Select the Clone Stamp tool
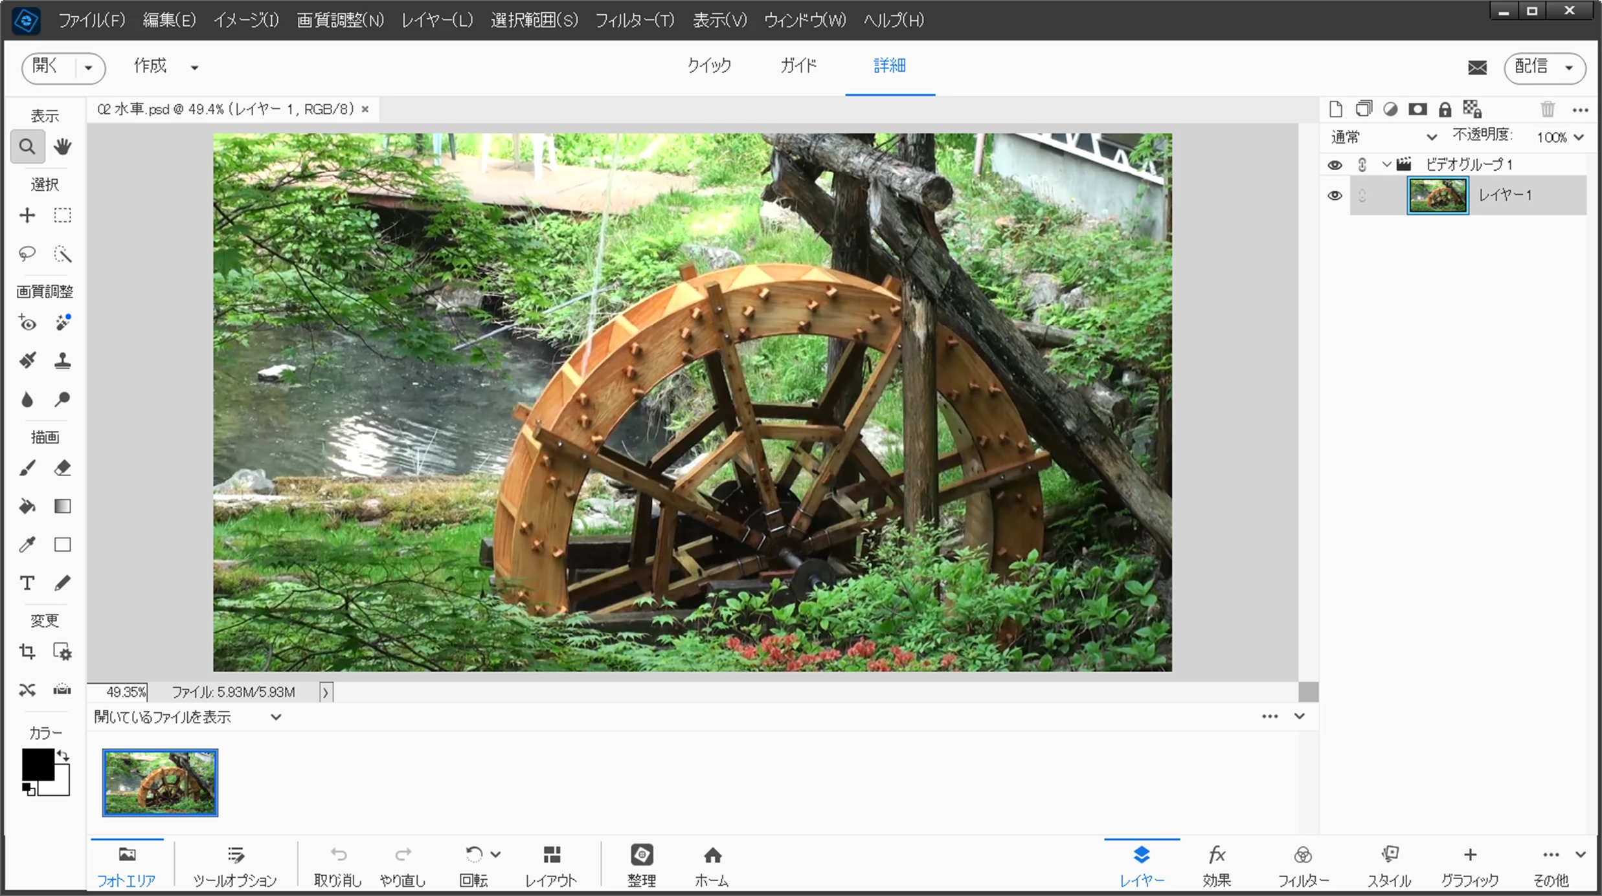 click(62, 360)
